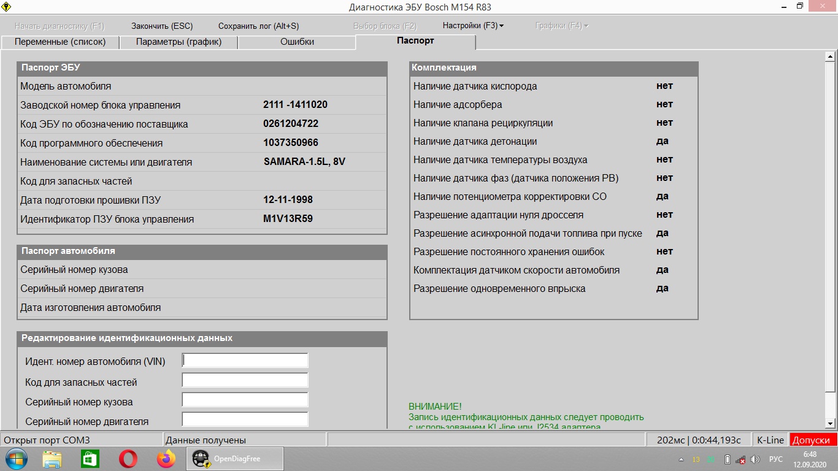Open Firefox from the taskbar
The image size is (838, 471).
click(166, 459)
